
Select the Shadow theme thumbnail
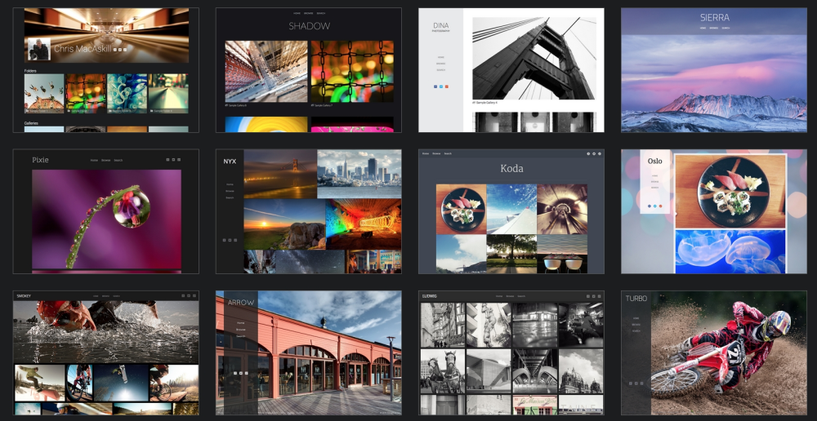(x=309, y=70)
